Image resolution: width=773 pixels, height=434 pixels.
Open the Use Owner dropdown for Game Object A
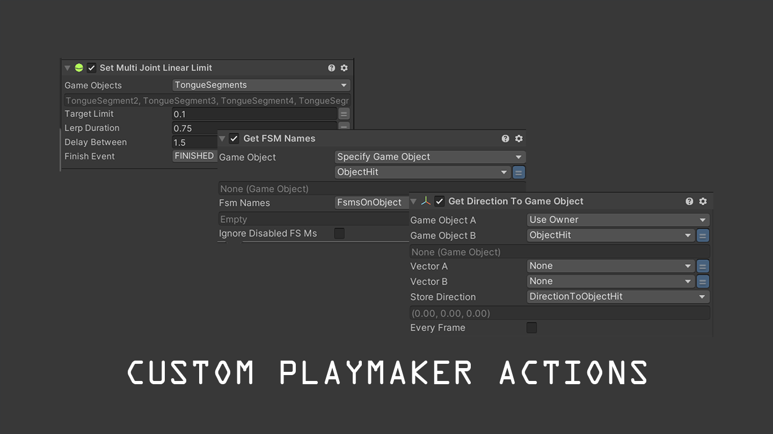pos(618,220)
